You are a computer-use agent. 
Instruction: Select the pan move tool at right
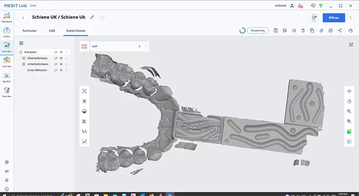349,91
